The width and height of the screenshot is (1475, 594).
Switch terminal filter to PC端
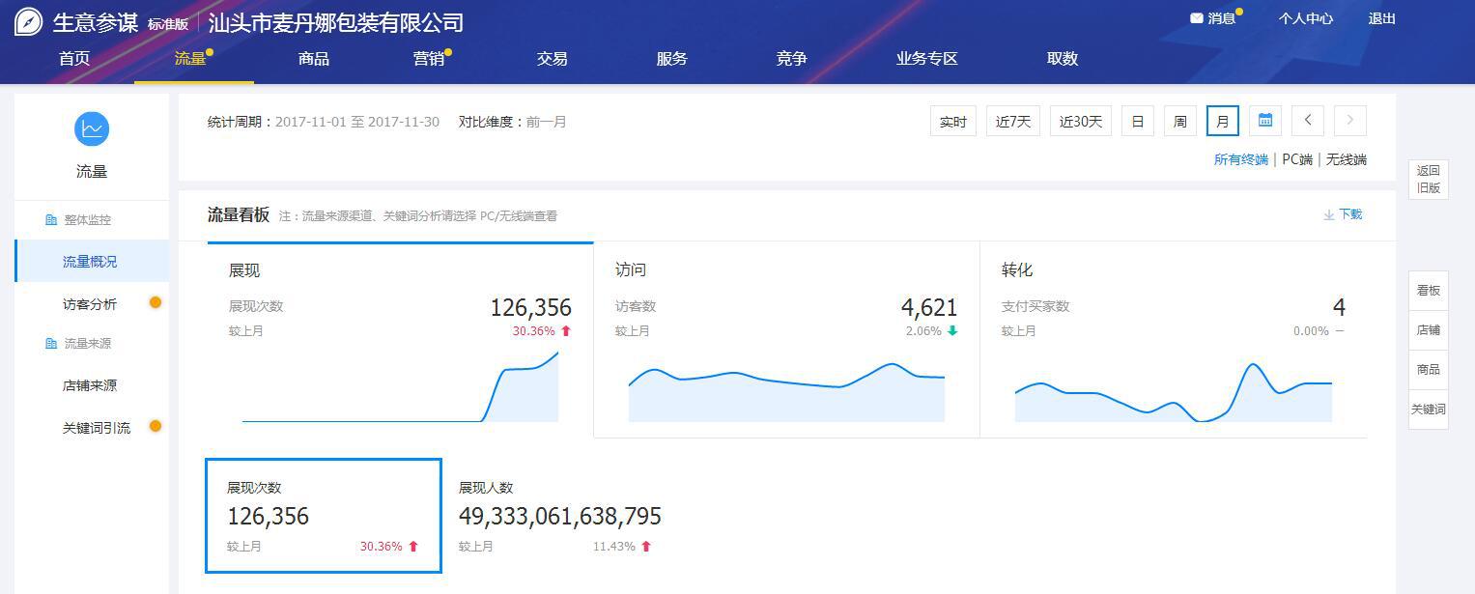point(1295,159)
